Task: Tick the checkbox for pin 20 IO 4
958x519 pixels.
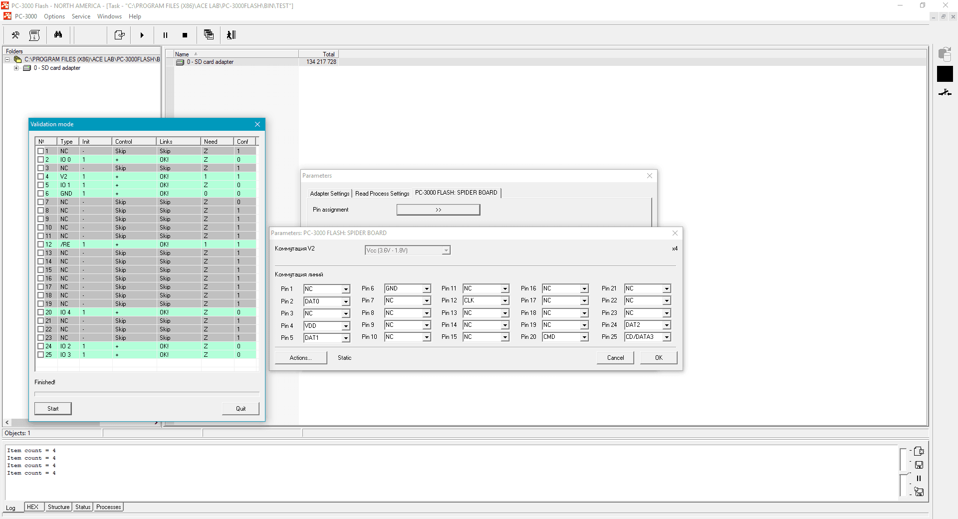Action: (41, 312)
